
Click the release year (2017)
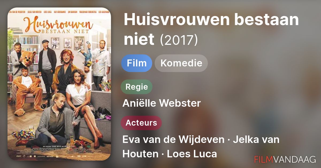pos(179,39)
